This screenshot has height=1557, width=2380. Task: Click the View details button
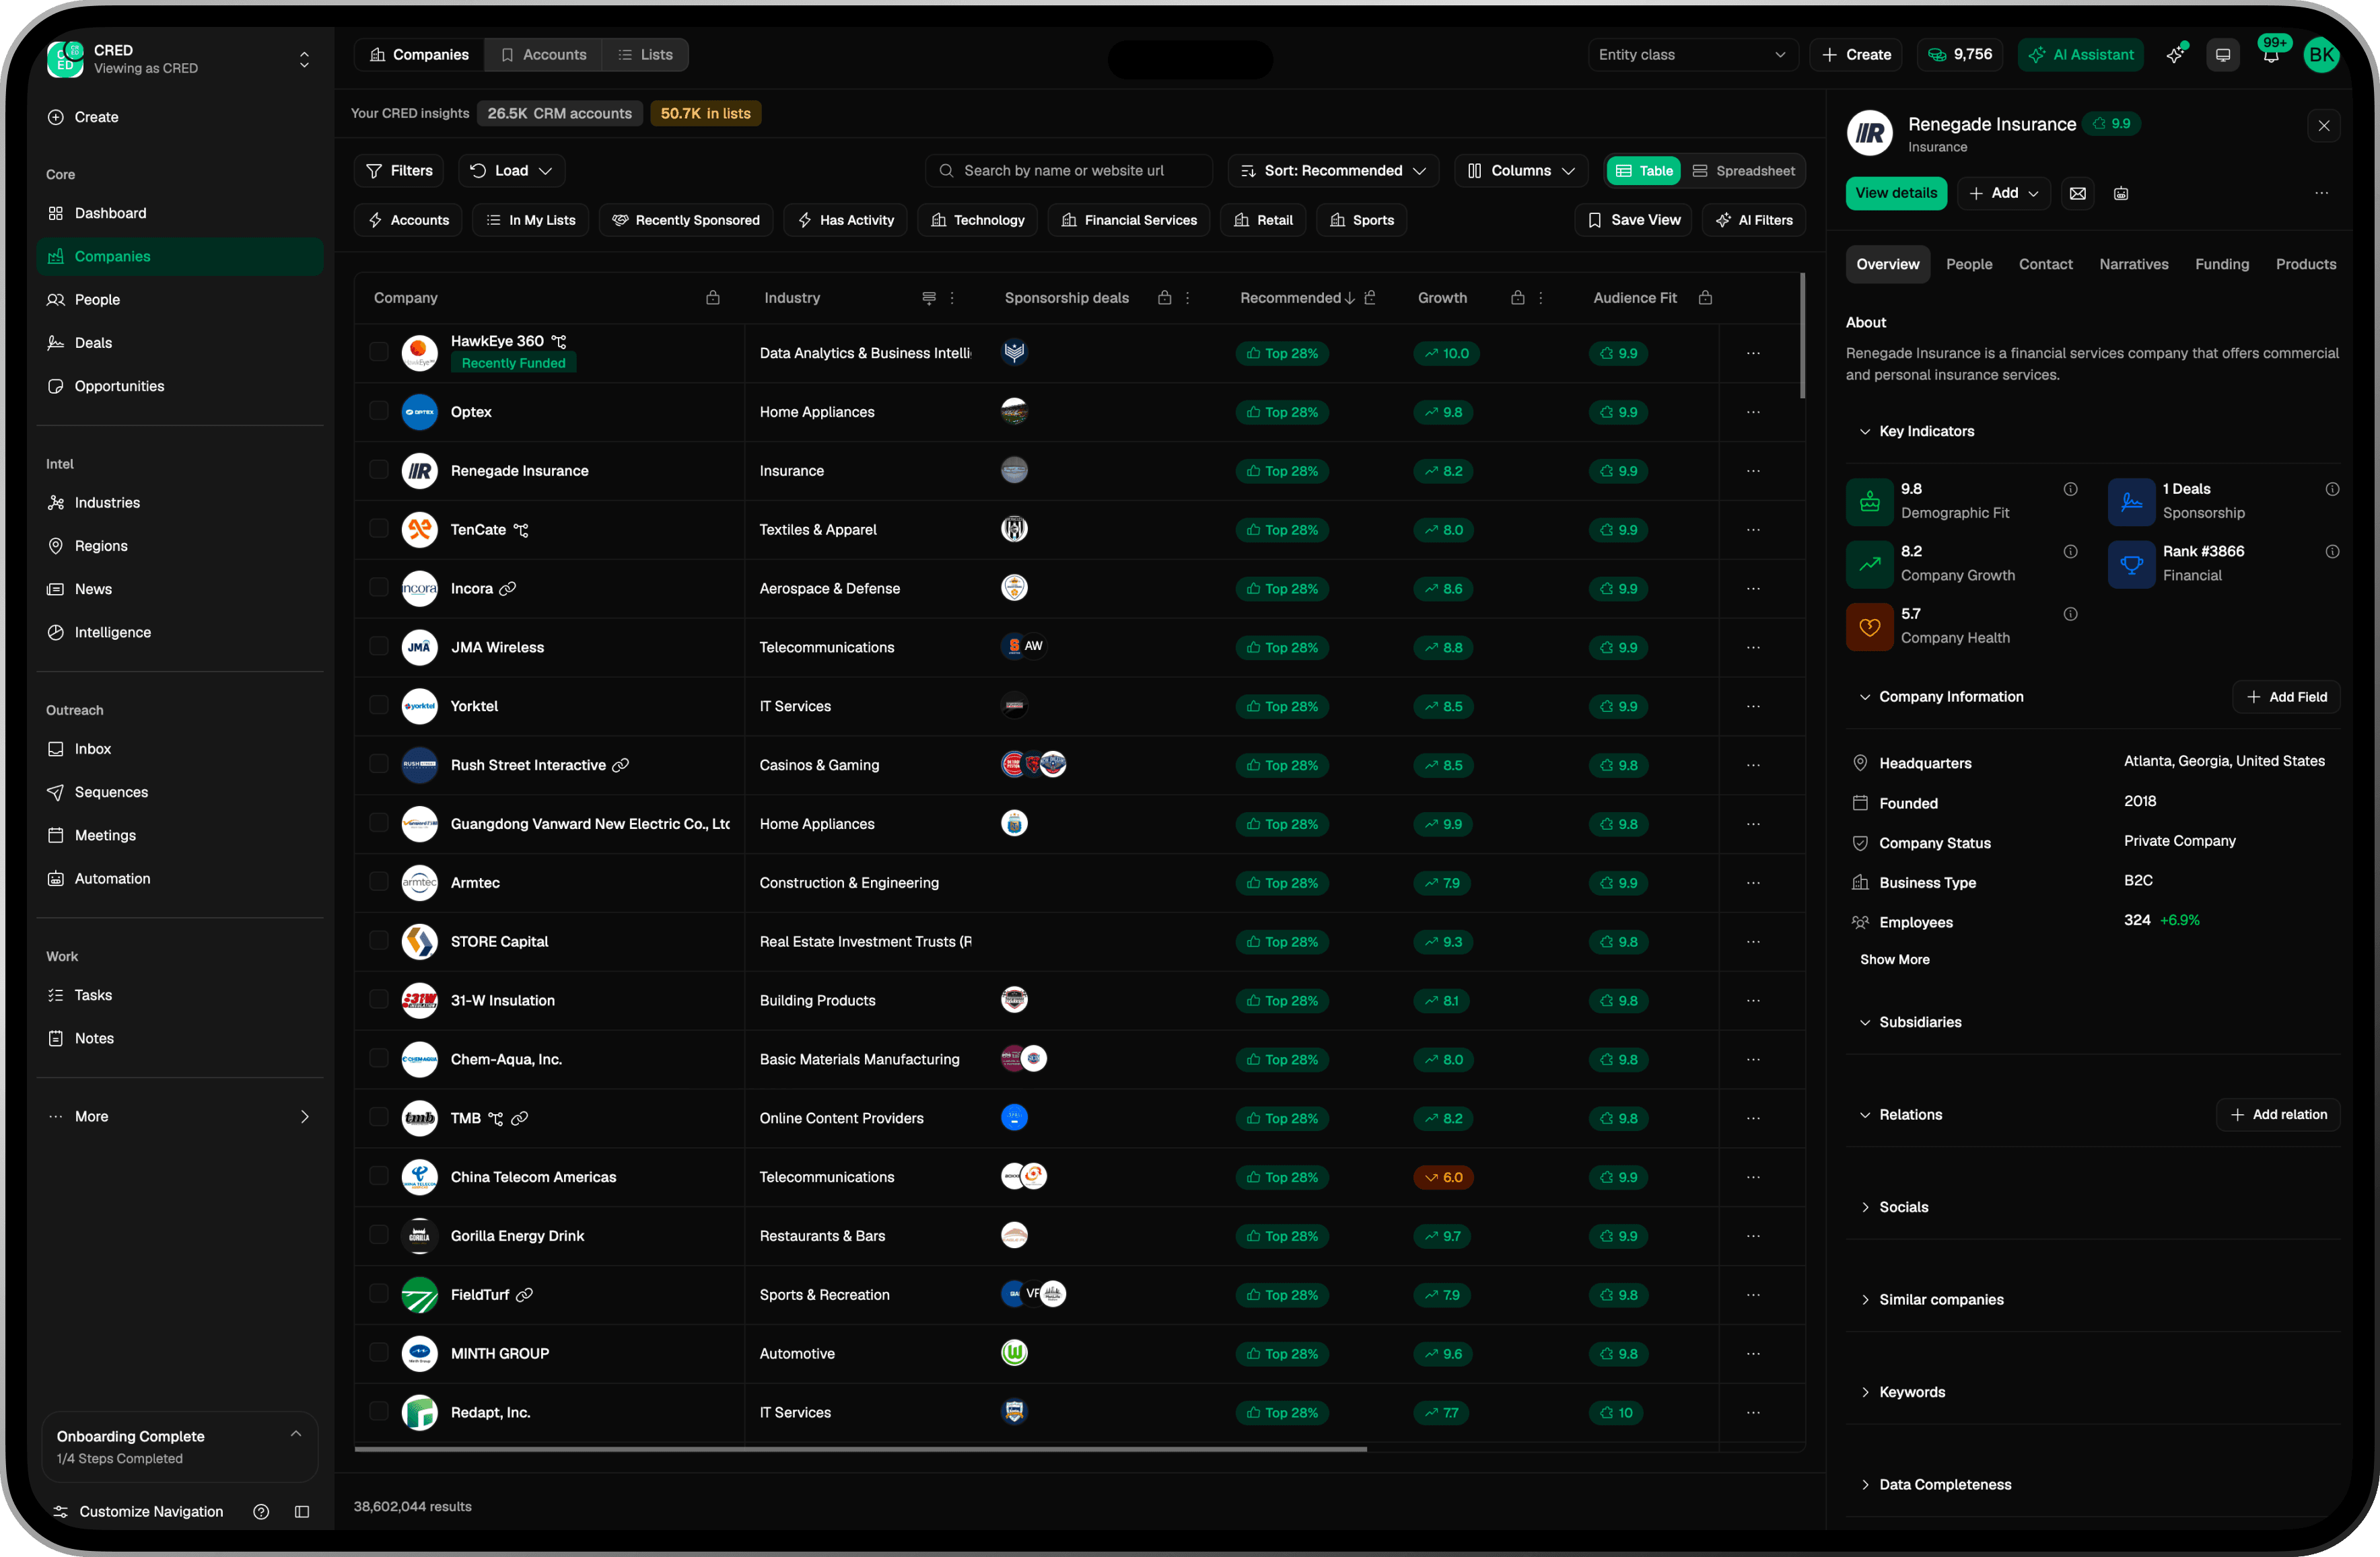[x=1896, y=194]
